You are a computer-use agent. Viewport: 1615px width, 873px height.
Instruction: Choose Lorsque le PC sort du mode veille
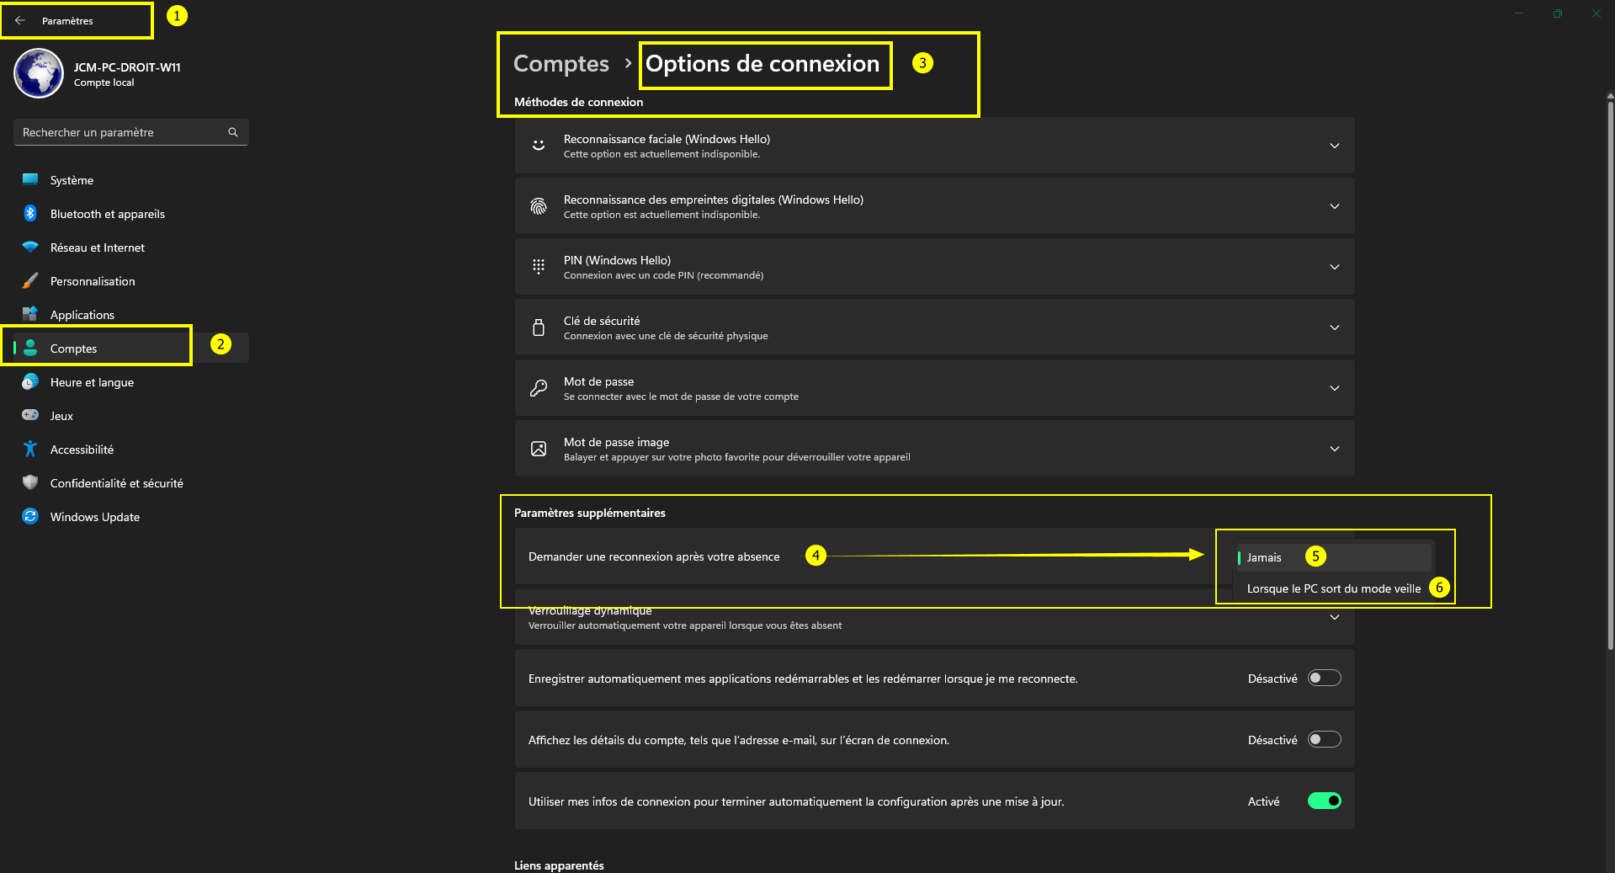pos(1334,588)
